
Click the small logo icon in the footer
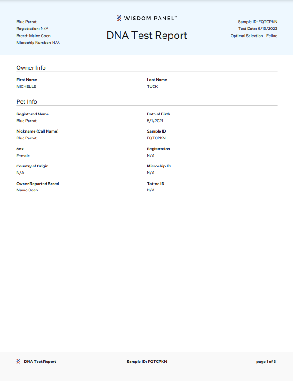pyautogui.click(x=18, y=362)
